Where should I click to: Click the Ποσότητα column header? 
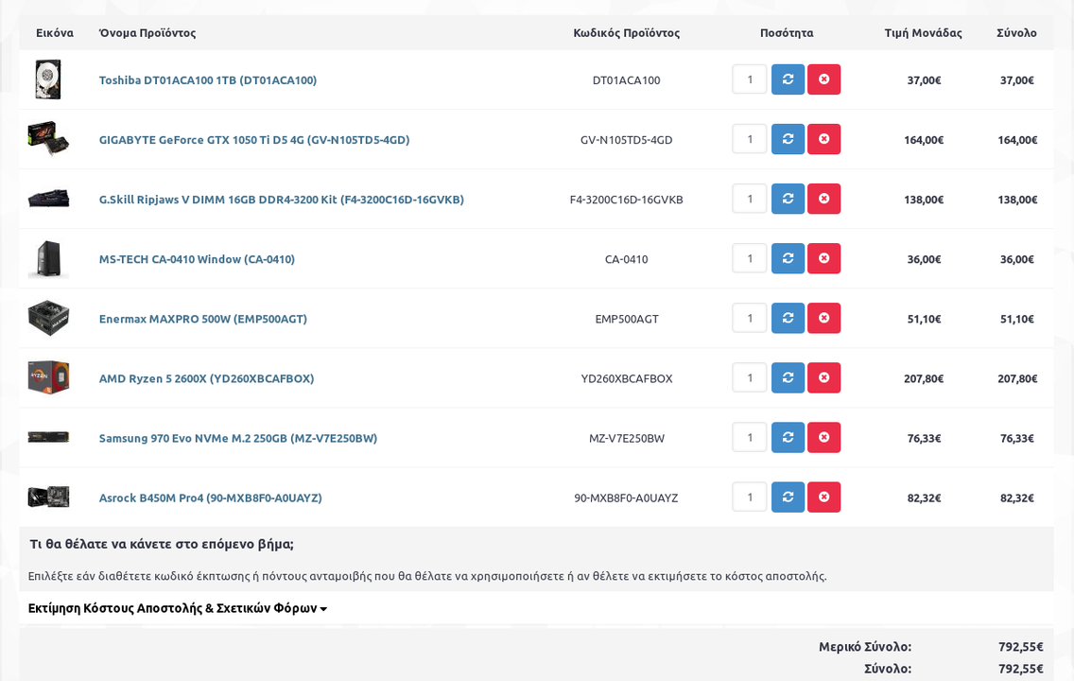tap(787, 33)
